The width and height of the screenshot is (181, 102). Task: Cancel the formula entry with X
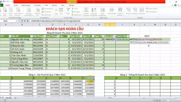22,21
